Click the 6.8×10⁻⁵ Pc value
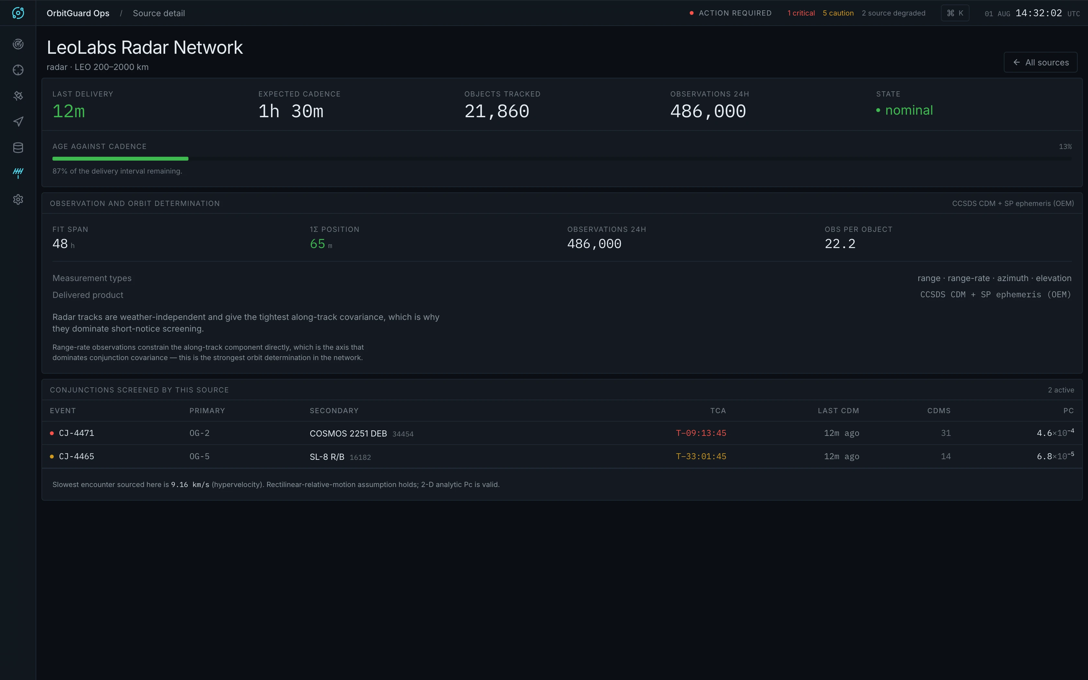The height and width of the screenshot is (680, 1088). [x=1055, y=456]
